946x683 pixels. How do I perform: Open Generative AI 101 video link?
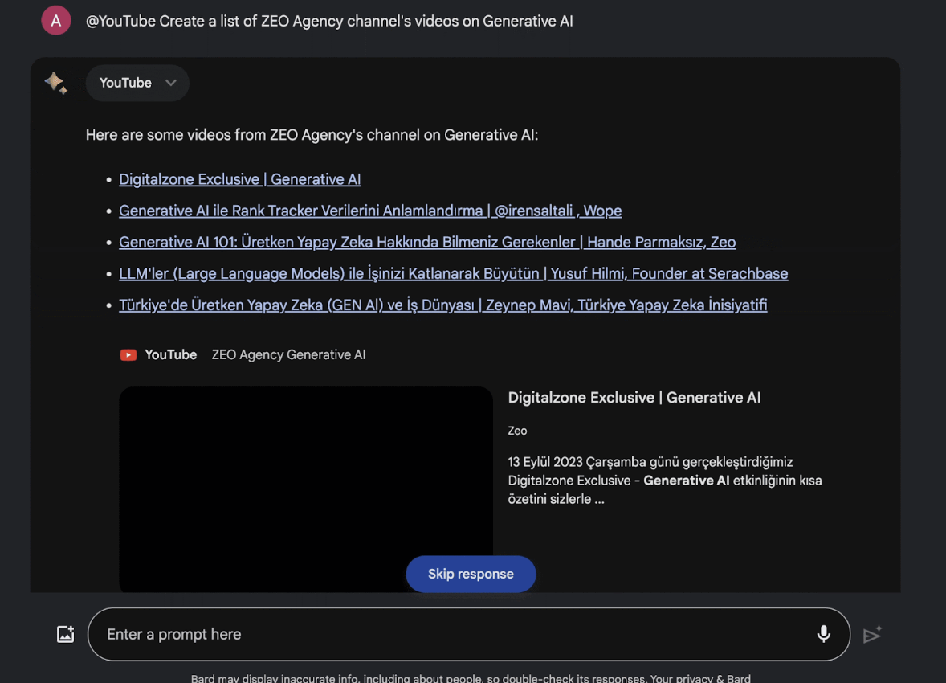[x=427, y=242]
